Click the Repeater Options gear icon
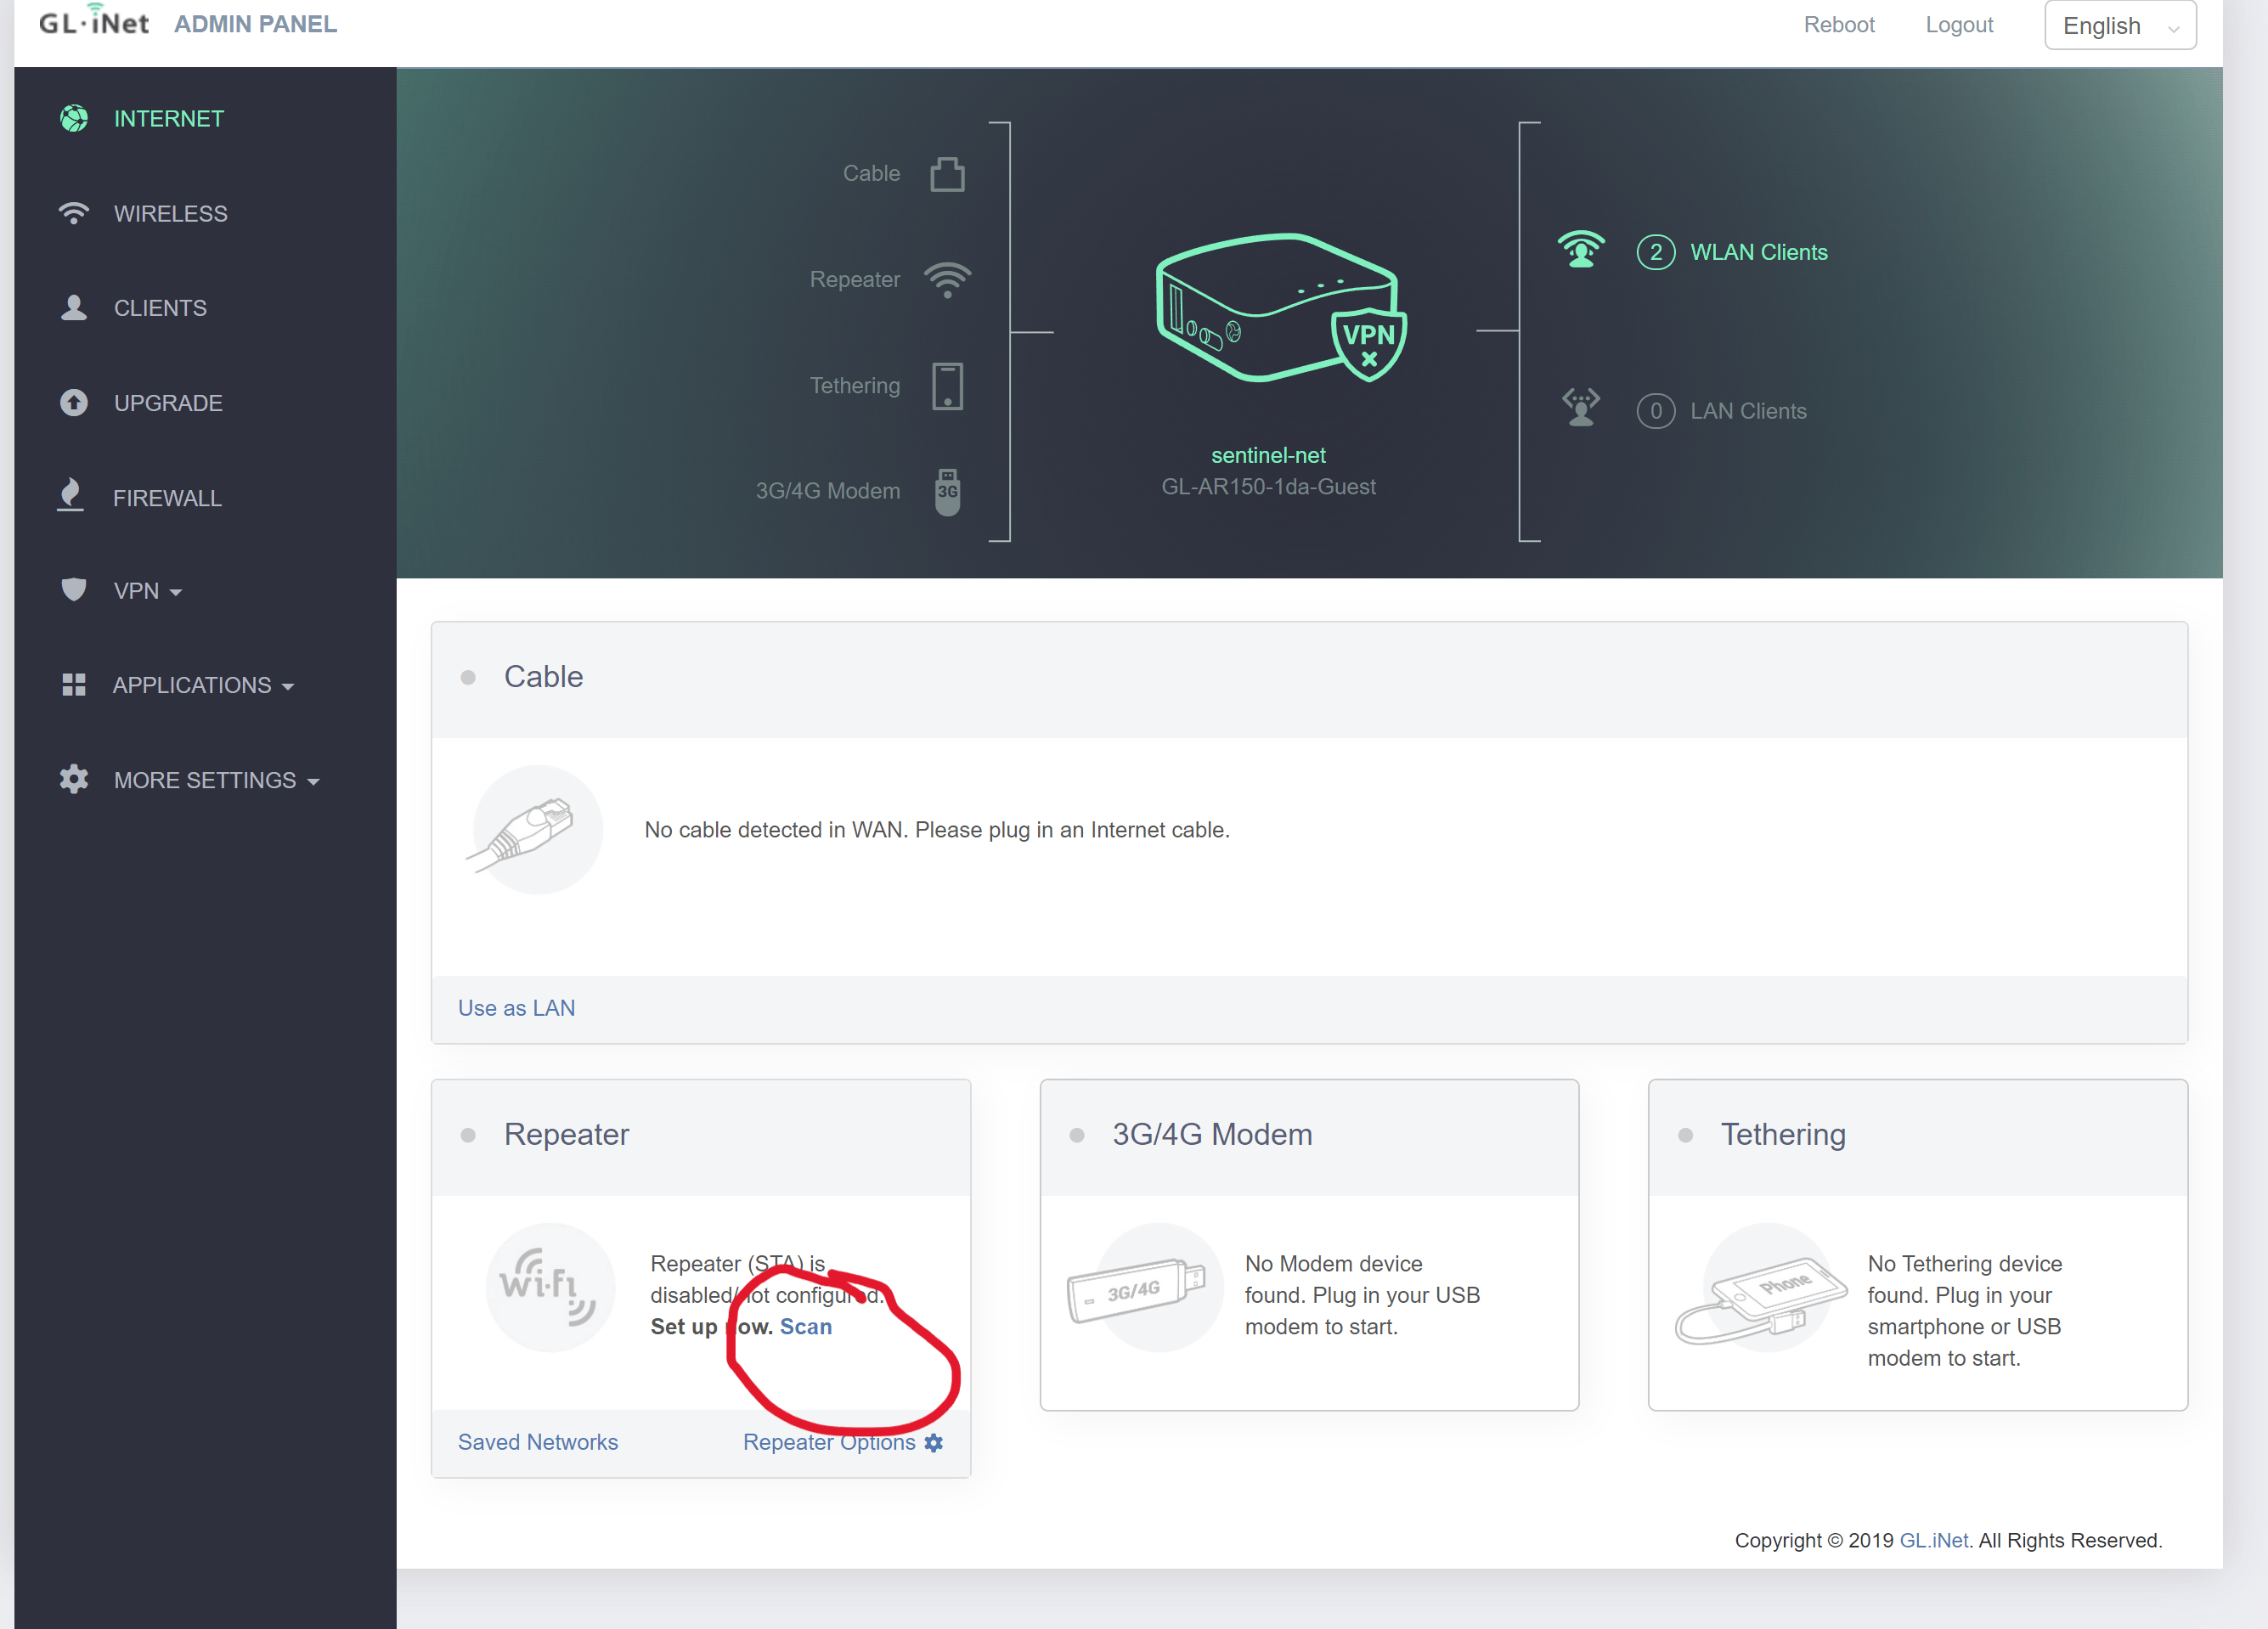Screen dimensions: 2268x1629 click(933, 1442)
